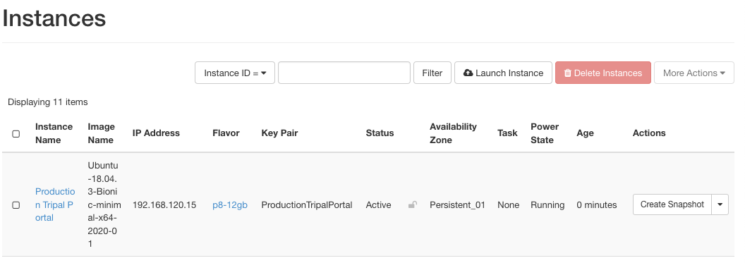745x263 pixels.
Task: Expand the More Actions dropdown
Action: coord(693,73)
